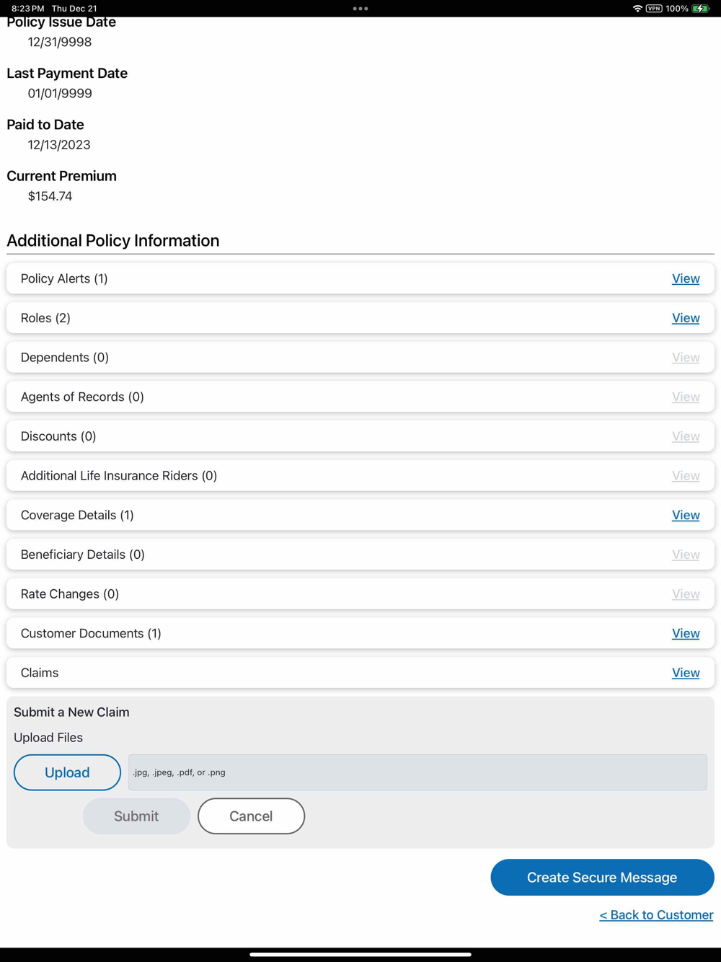Tap the battery charging icon
The image size is (721, 962).
701,9
